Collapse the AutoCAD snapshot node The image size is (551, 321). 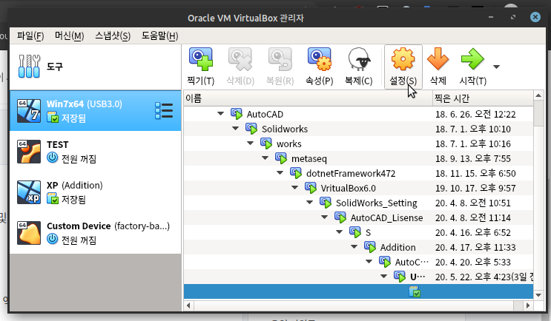click(221, 114)
